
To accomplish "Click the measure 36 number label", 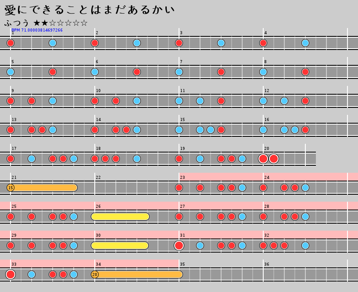I will click(267, 264).
